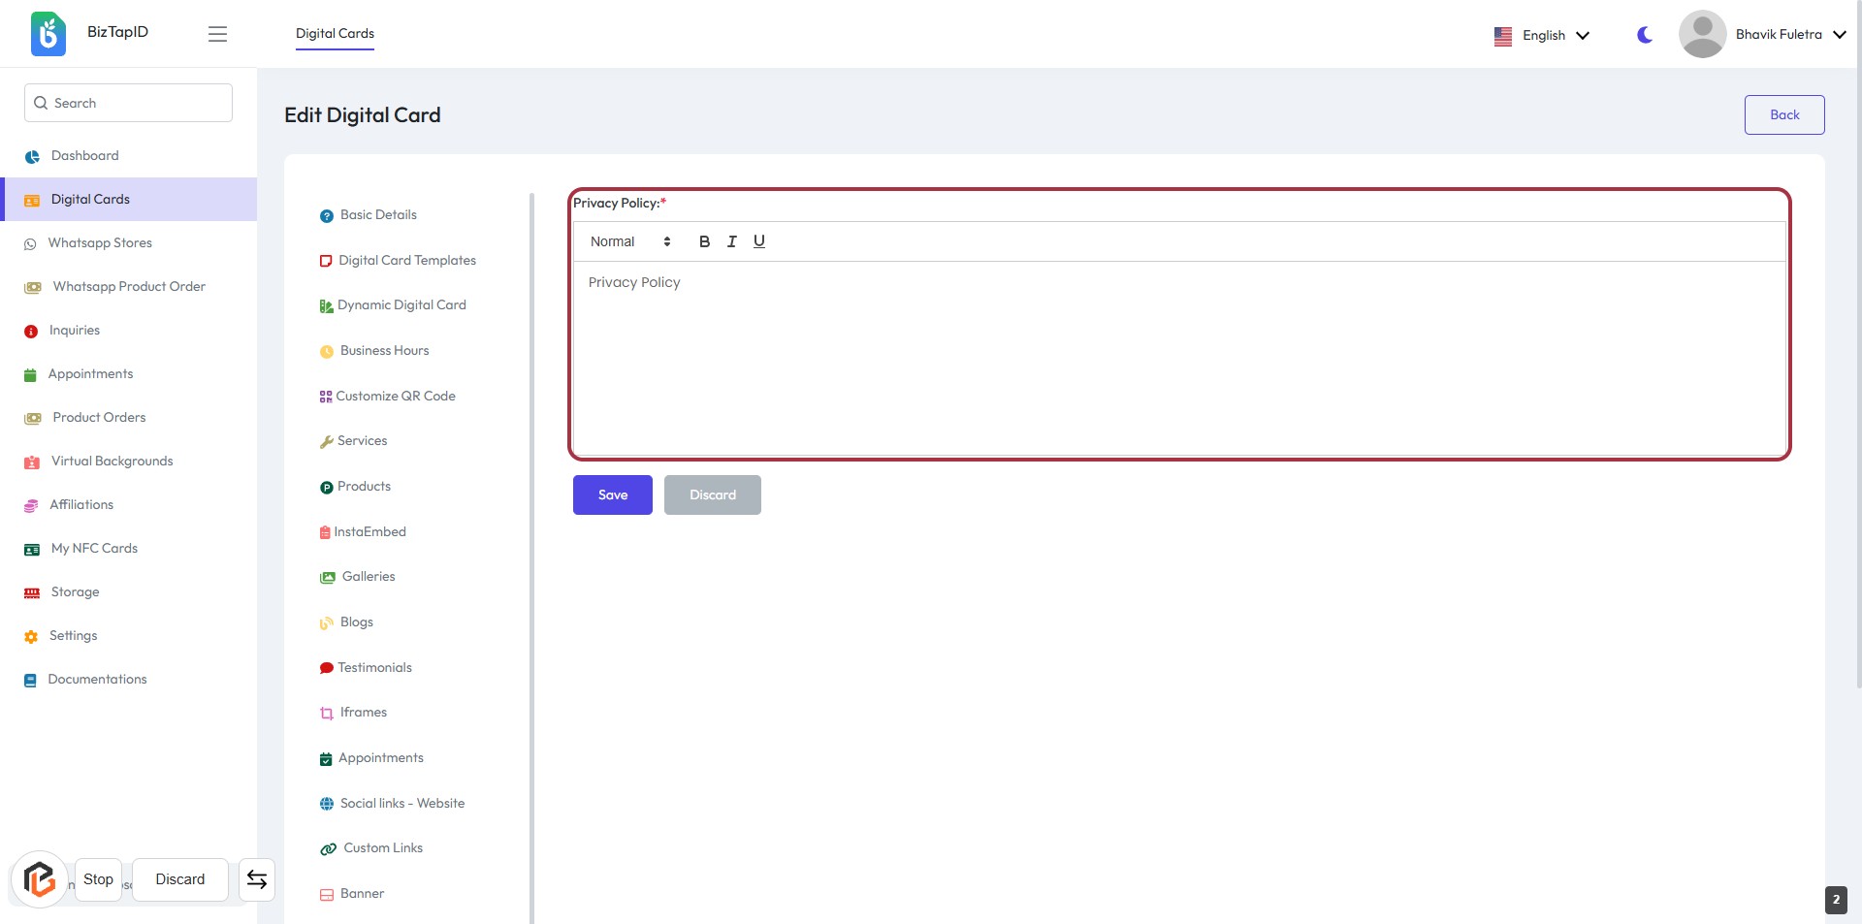Viewport: 1862px width, 924px height.
Task: Toggle dark mode moon icon
Action: click(x=1644, y=35)
